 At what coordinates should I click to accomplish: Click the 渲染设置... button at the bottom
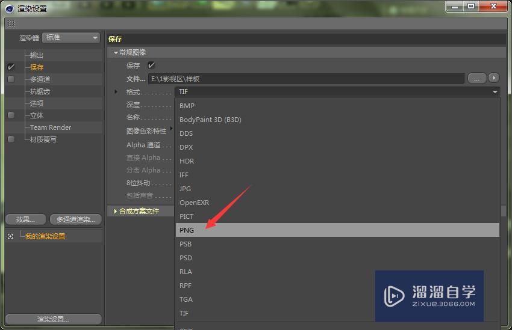pos(53,319)
